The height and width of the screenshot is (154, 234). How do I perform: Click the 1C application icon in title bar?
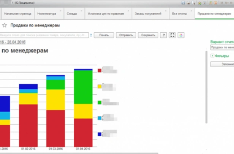coord(5,3)
